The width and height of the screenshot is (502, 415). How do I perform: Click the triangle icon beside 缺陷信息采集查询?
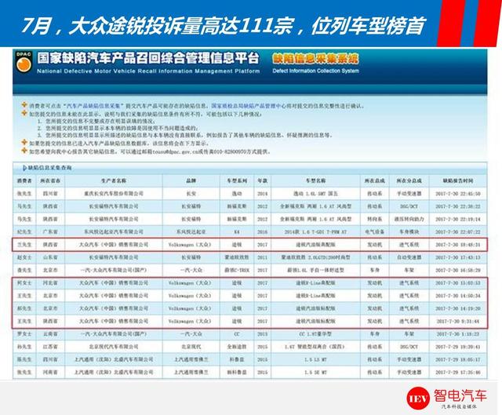(24, 168)
